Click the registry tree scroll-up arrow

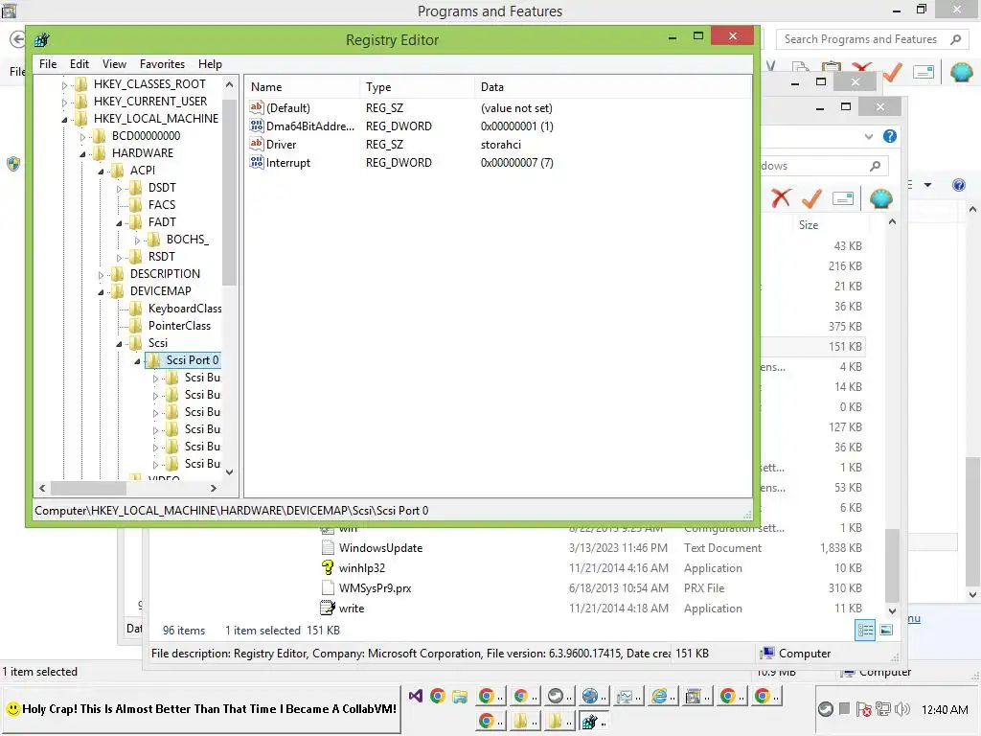230,84
